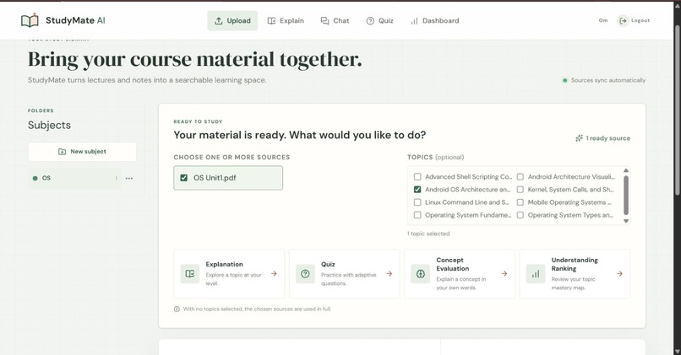
Task: Check Android Architecture Visualization topic
Action: (x=520, y=177)
